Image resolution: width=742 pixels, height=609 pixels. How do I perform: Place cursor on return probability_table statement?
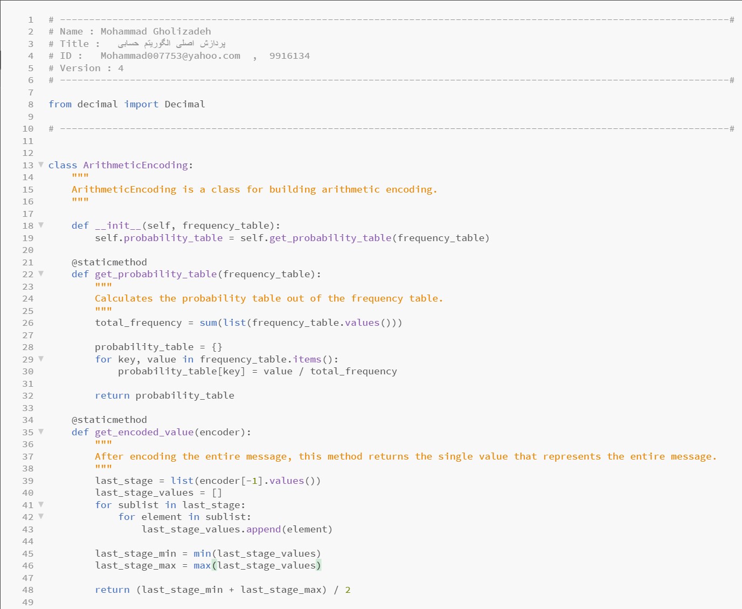click(x=164, y=395)
